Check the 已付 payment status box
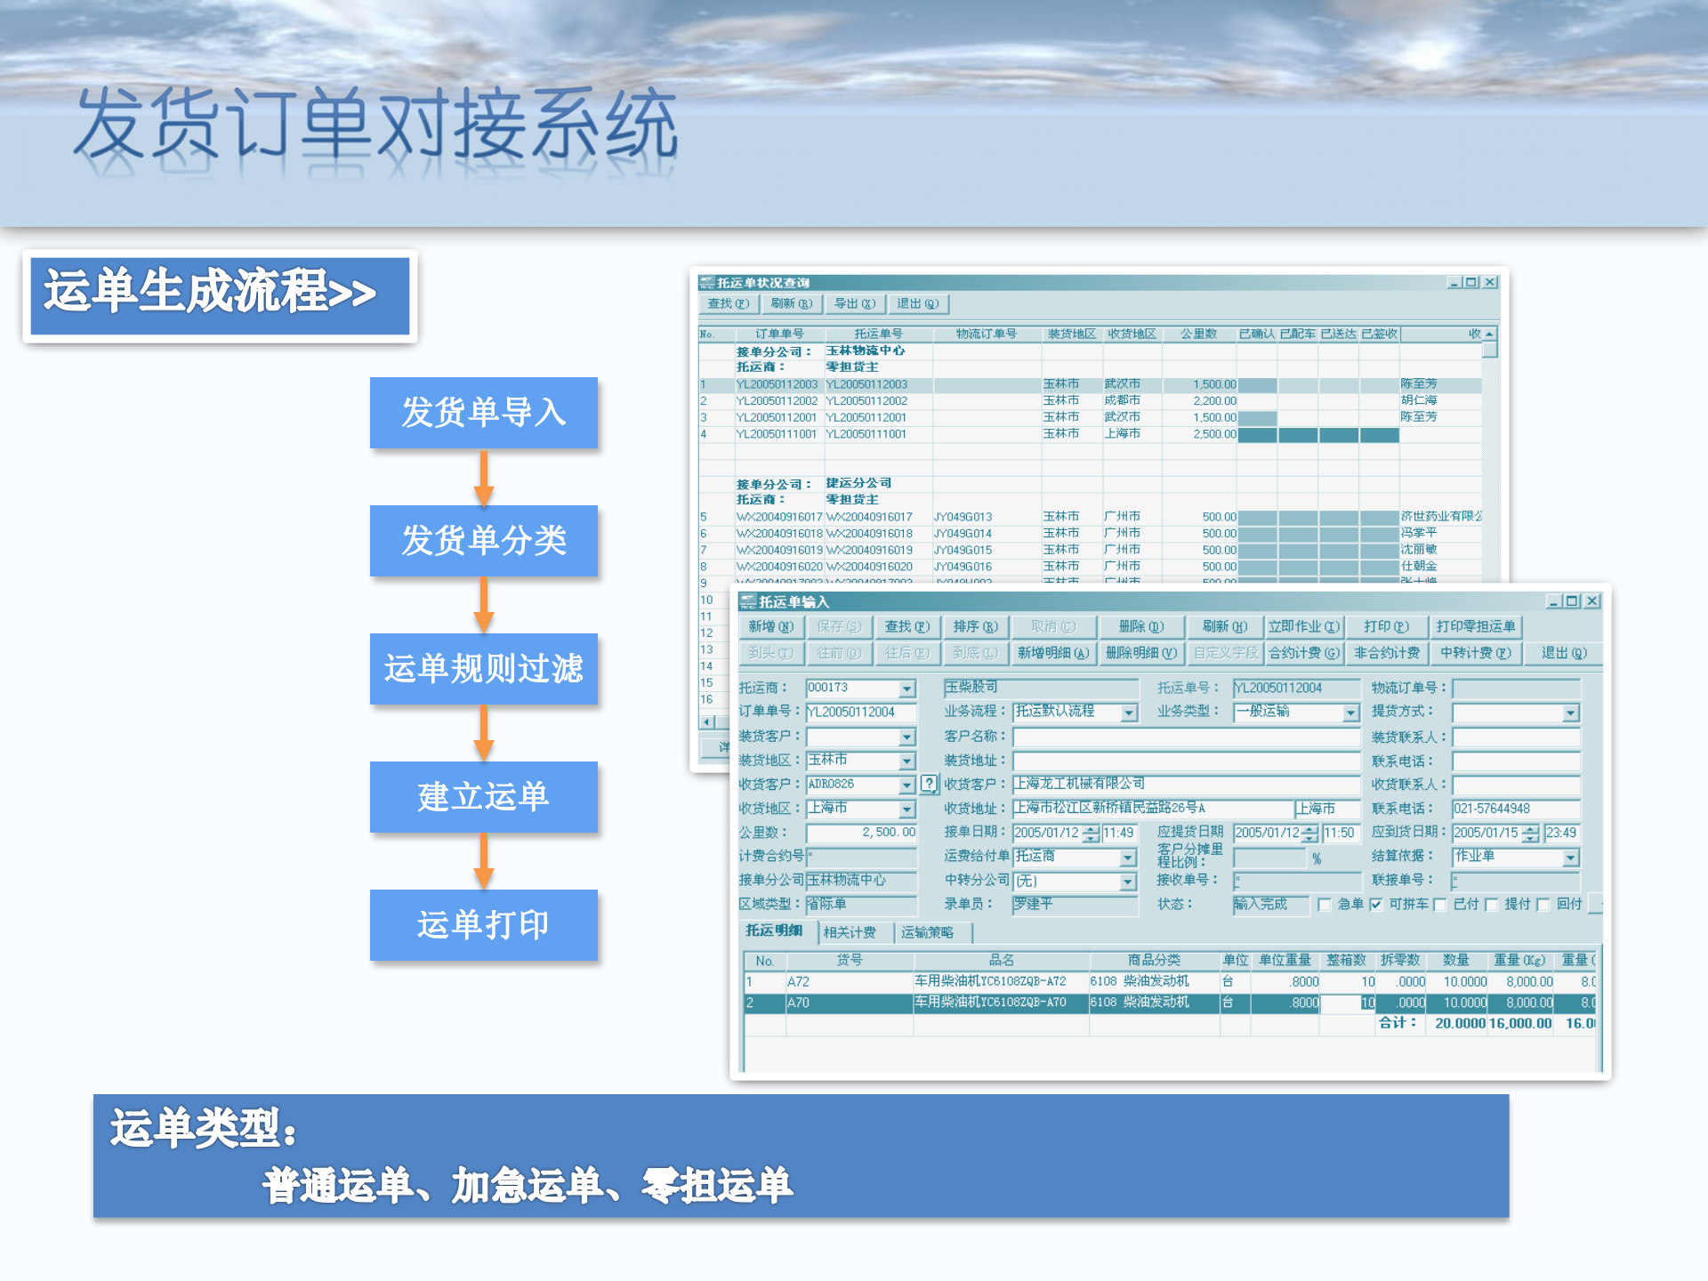The height and width of the screenshot is (1281, 1708). (x=1439, y=904)
